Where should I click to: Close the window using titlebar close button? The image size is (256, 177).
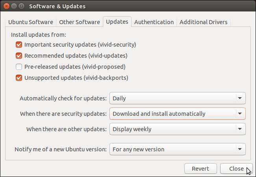click(x=7, y=6)
